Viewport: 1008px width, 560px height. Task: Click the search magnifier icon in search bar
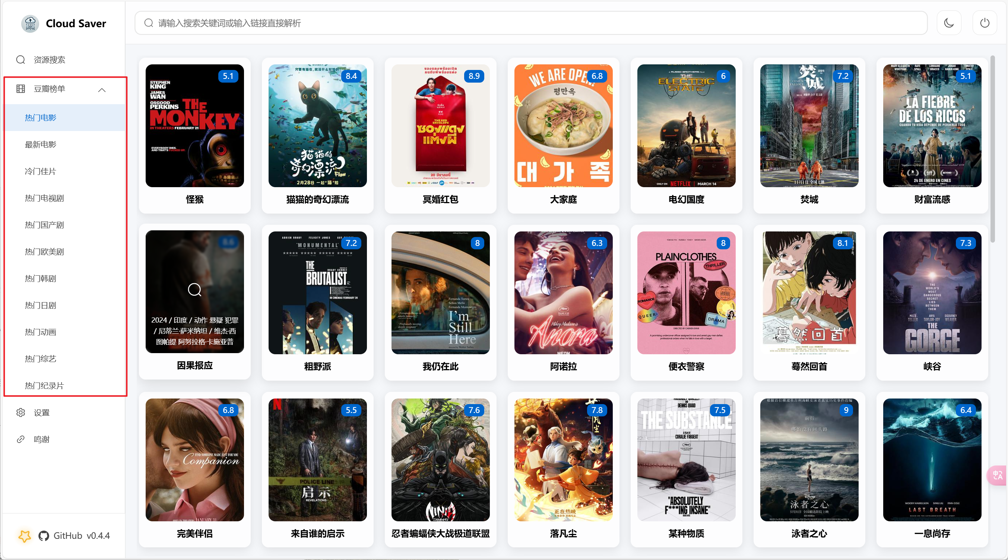[149, 23]
